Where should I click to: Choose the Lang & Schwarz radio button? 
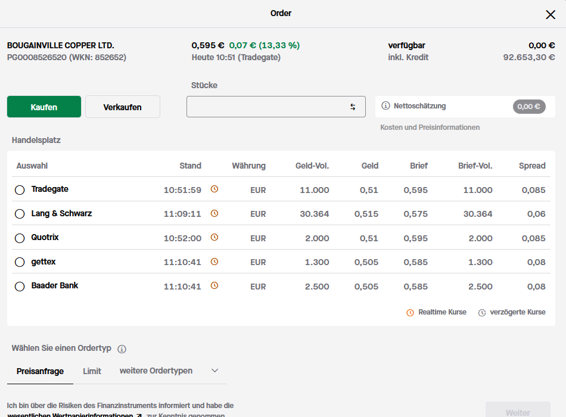20,214
